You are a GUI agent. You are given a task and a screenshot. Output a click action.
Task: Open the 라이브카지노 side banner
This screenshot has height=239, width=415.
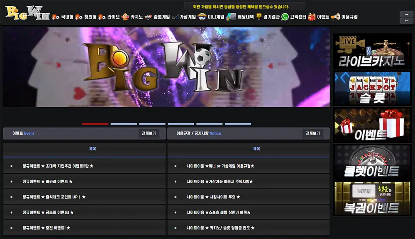coord(372,51)
